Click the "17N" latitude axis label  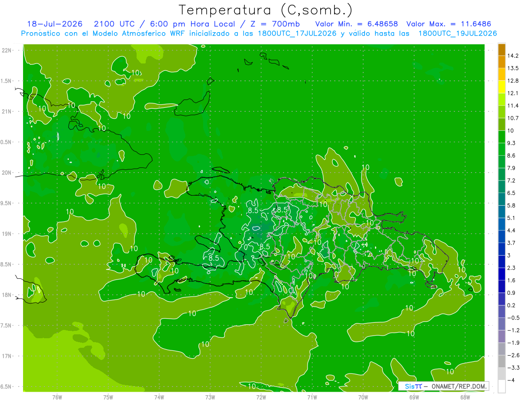[x=7, y=356]
